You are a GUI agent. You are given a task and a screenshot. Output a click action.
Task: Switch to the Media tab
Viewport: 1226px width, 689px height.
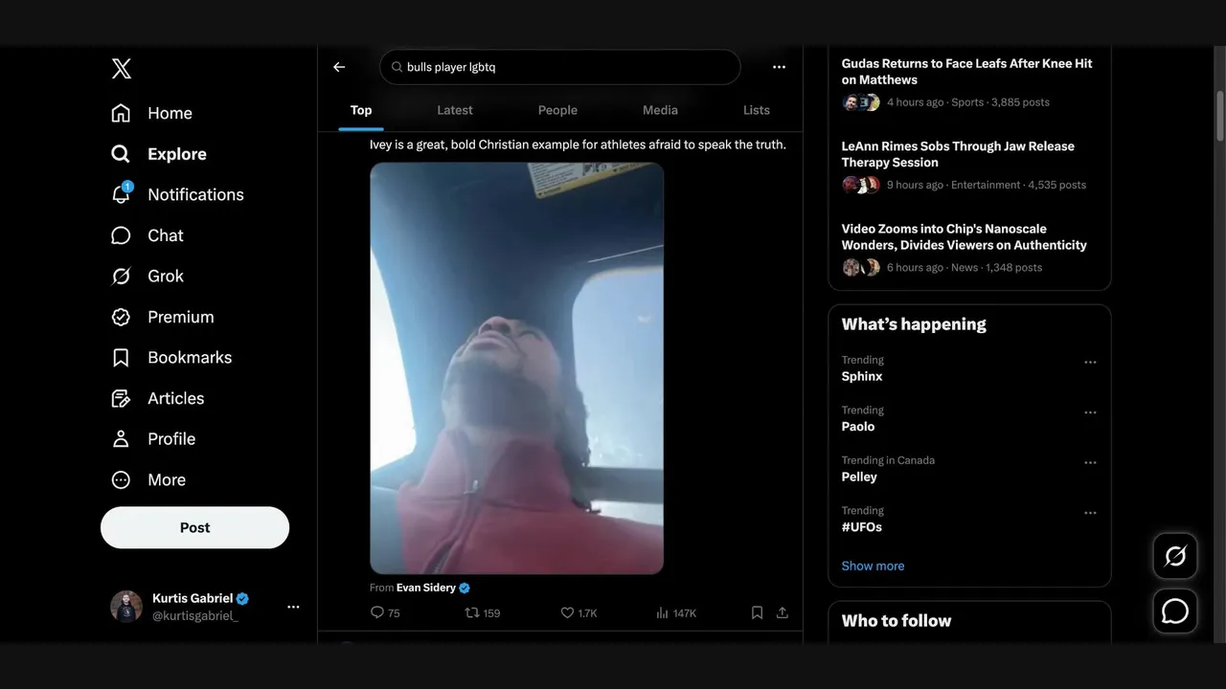tap(660, 110)
